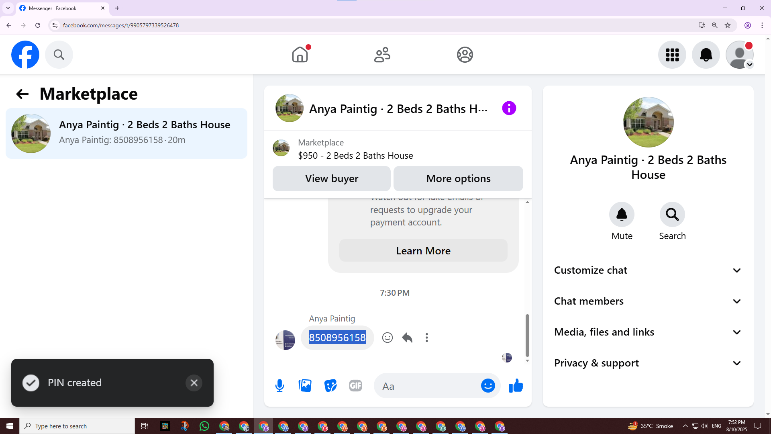Click the Learn More button
This screenshot has width=771, height=434.
(423, 251)
